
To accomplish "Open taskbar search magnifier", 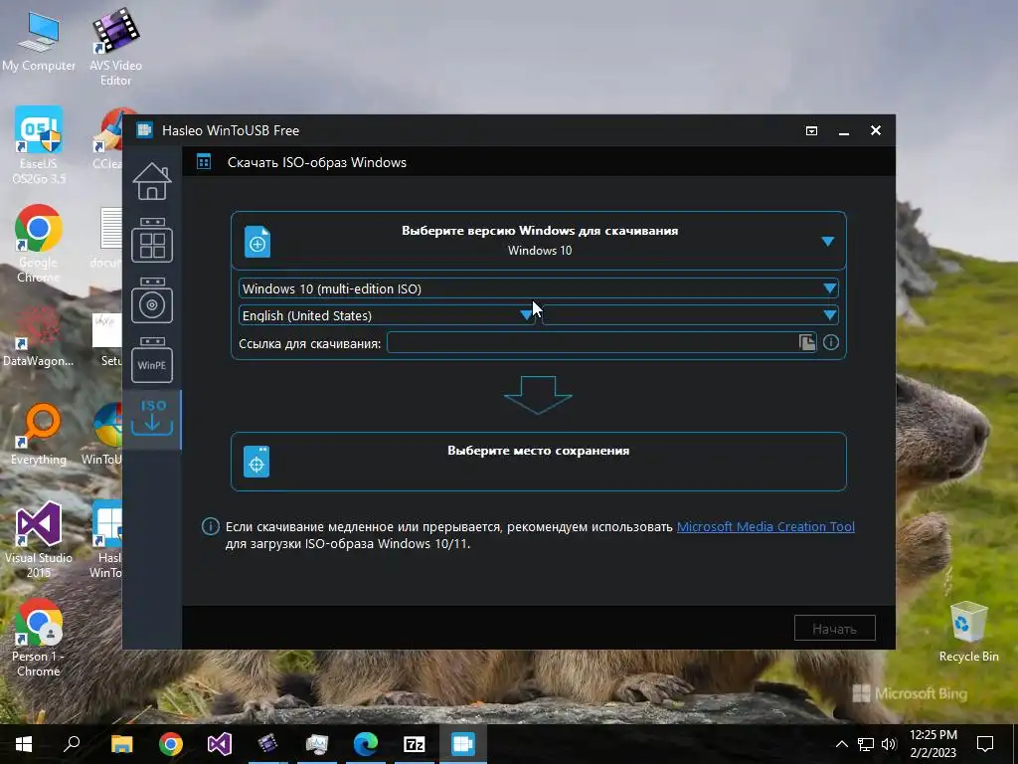I will (72, 744).
